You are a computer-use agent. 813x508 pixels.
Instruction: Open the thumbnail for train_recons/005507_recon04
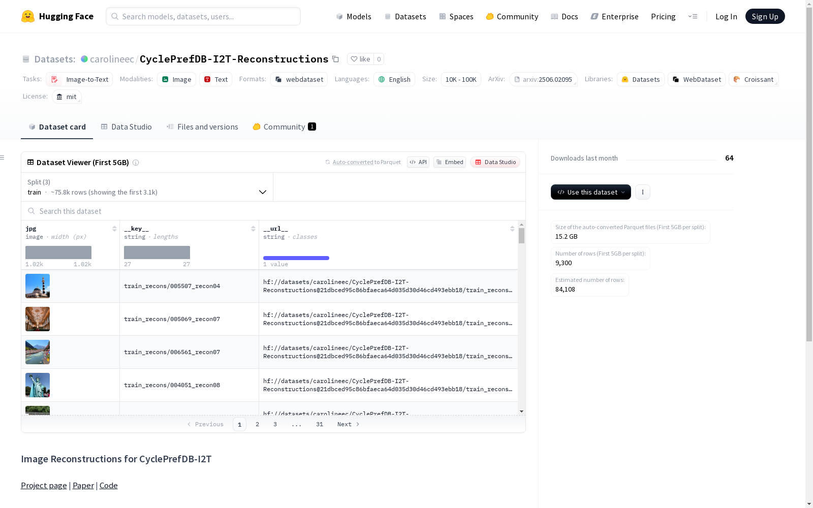pyautogui.click(x=38, y=286)
